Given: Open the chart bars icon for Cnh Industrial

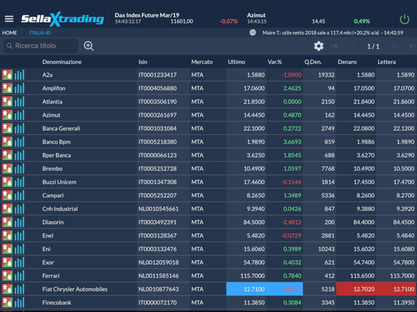Looking at the screenshot, I should (x=20, y=209).
